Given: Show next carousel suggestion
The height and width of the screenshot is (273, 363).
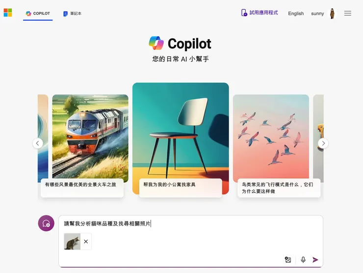Looking at the screenshot, I should click(323, 143).
